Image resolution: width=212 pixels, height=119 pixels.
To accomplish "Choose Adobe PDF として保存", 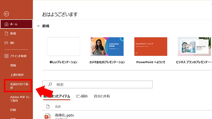I will pyautogui.click(x=20, y=99).
